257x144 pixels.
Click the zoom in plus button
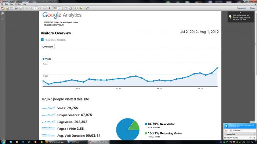click(x=49, y=8)
